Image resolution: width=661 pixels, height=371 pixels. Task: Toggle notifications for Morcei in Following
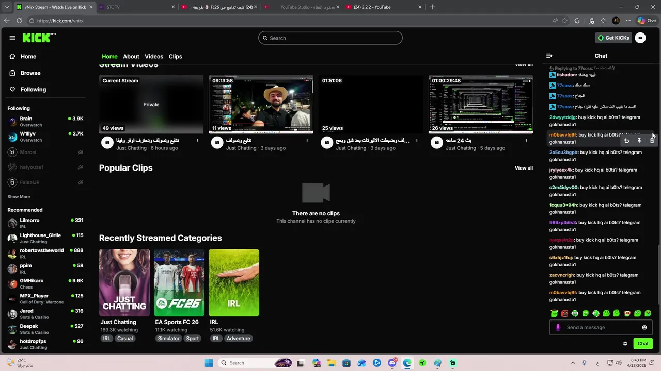point(81,153)
